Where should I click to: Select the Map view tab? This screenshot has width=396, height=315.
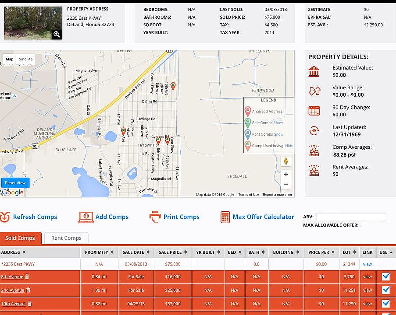click(x=9, y=59)
